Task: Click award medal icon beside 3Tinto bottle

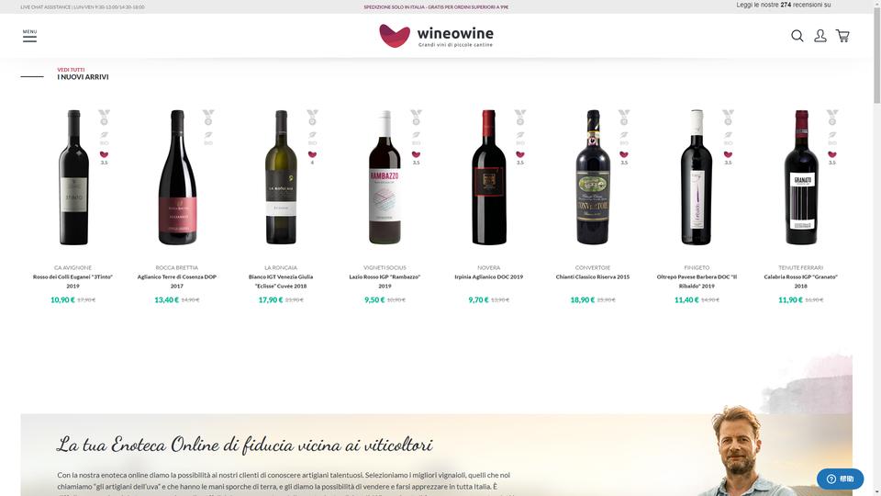Action: (x=104, y=117)
